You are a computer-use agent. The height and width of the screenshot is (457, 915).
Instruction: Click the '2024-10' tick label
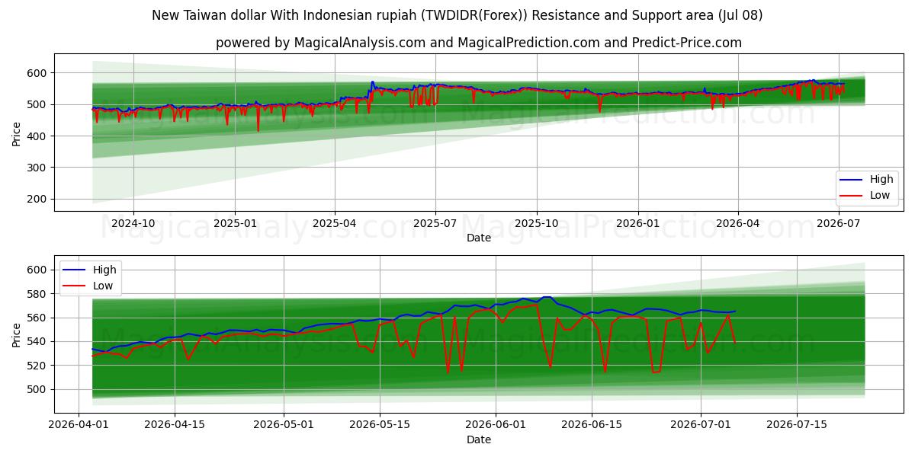click(x=133, y=223)
